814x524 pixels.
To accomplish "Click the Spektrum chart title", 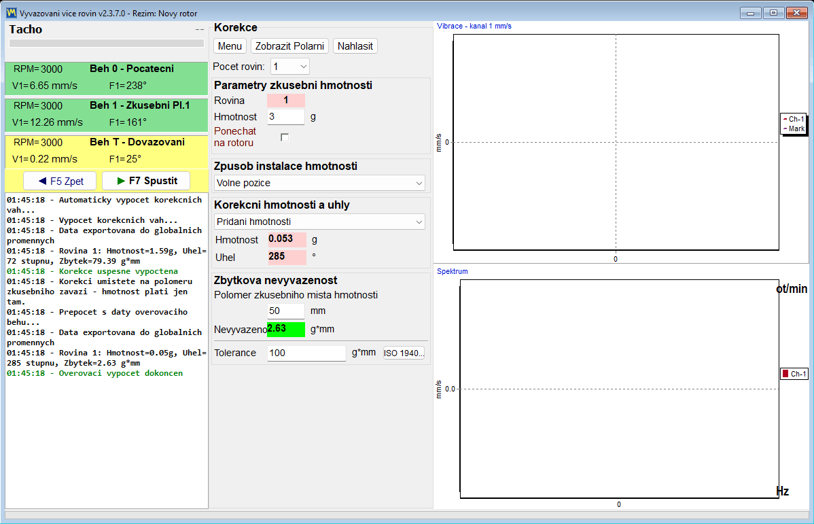I will 452,271.
